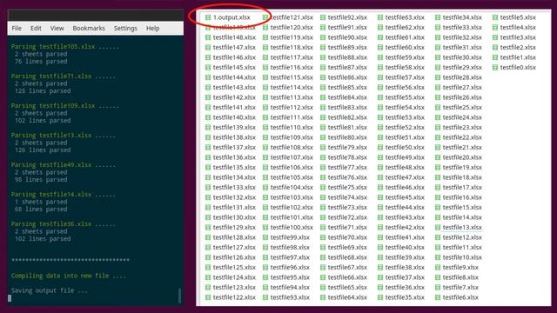Click the testfile80.xlsx file icon
The height and width of the screenshot is (313, 557).
click(323, 137)
